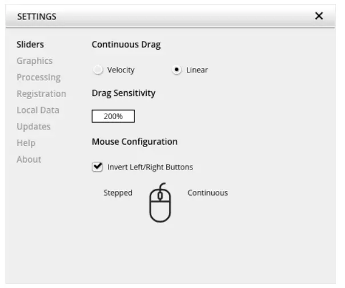This screenshot has width=345, height=288.
Task: Click the Drag Sensitivity 200% field
Action: pyautogui.click(x=113, y=116)
